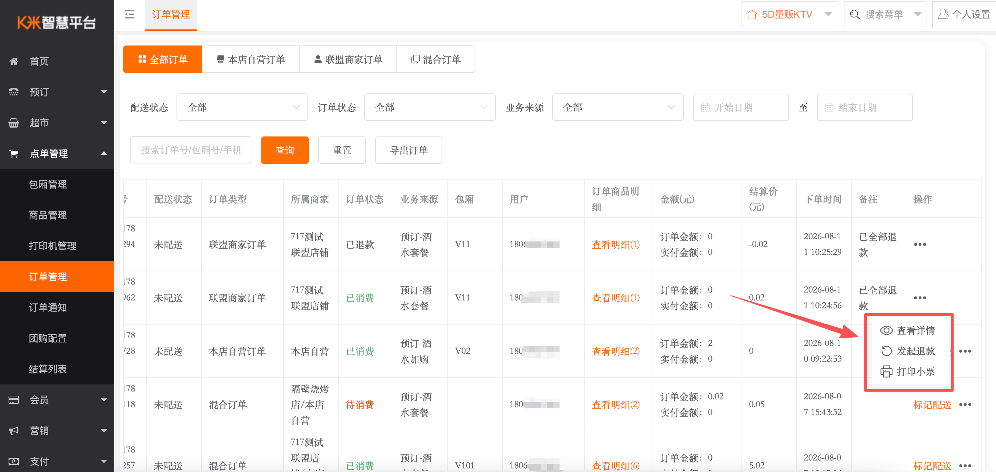Switch to the 混合订单 tab

(x=436, y=59)
